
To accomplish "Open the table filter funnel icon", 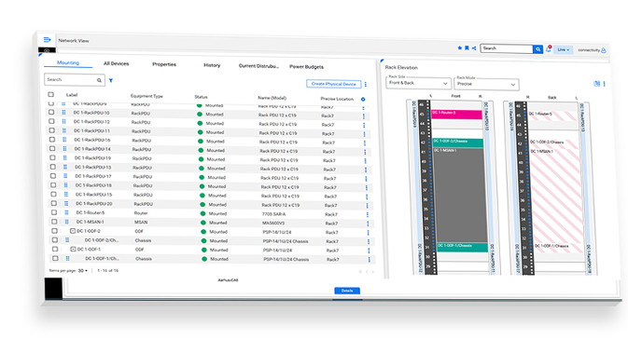I will click(x=111, y=80).
